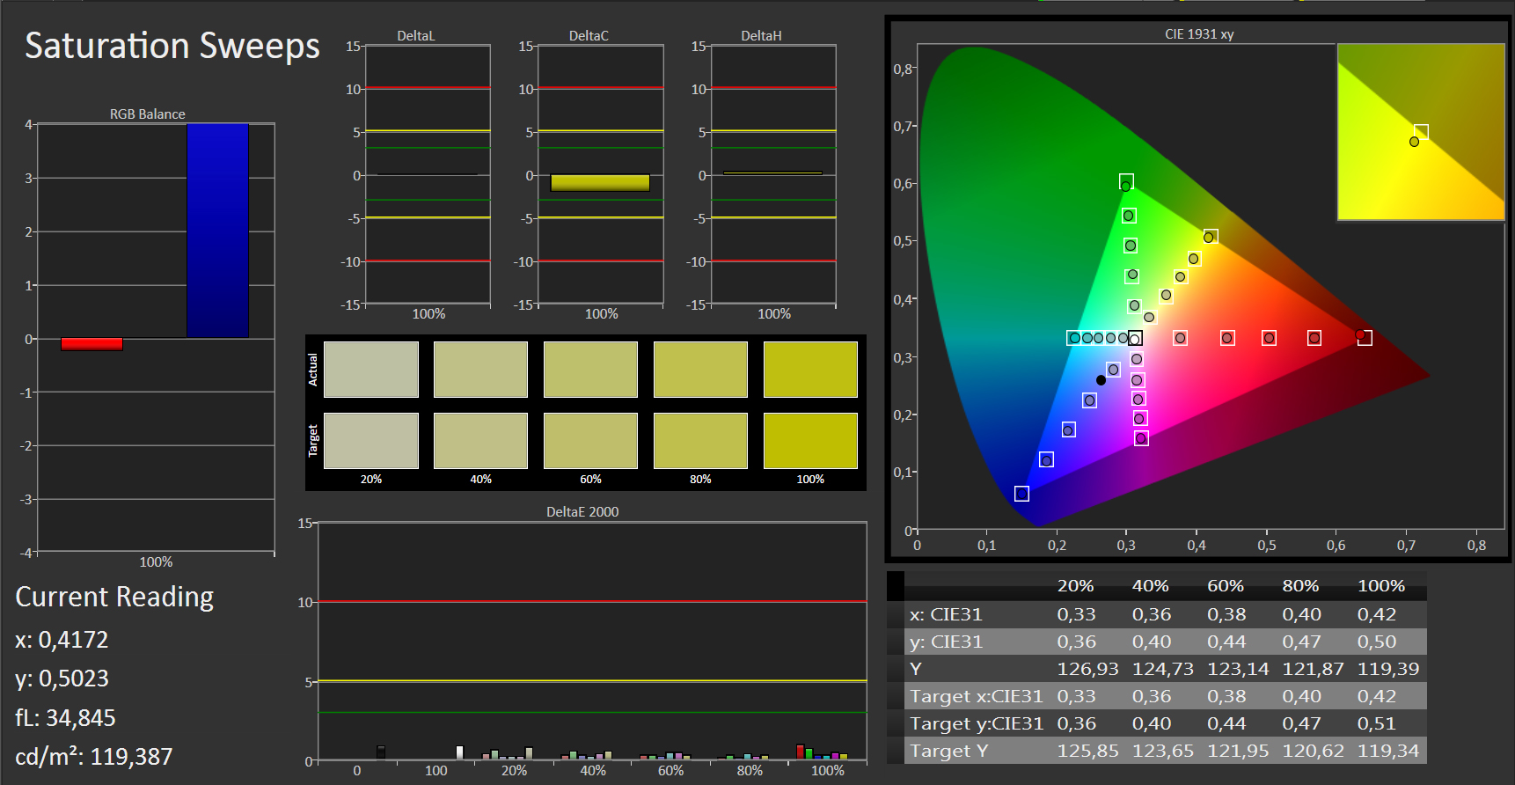Select the yellow bar in DeltaC chart

pos(600,183)
